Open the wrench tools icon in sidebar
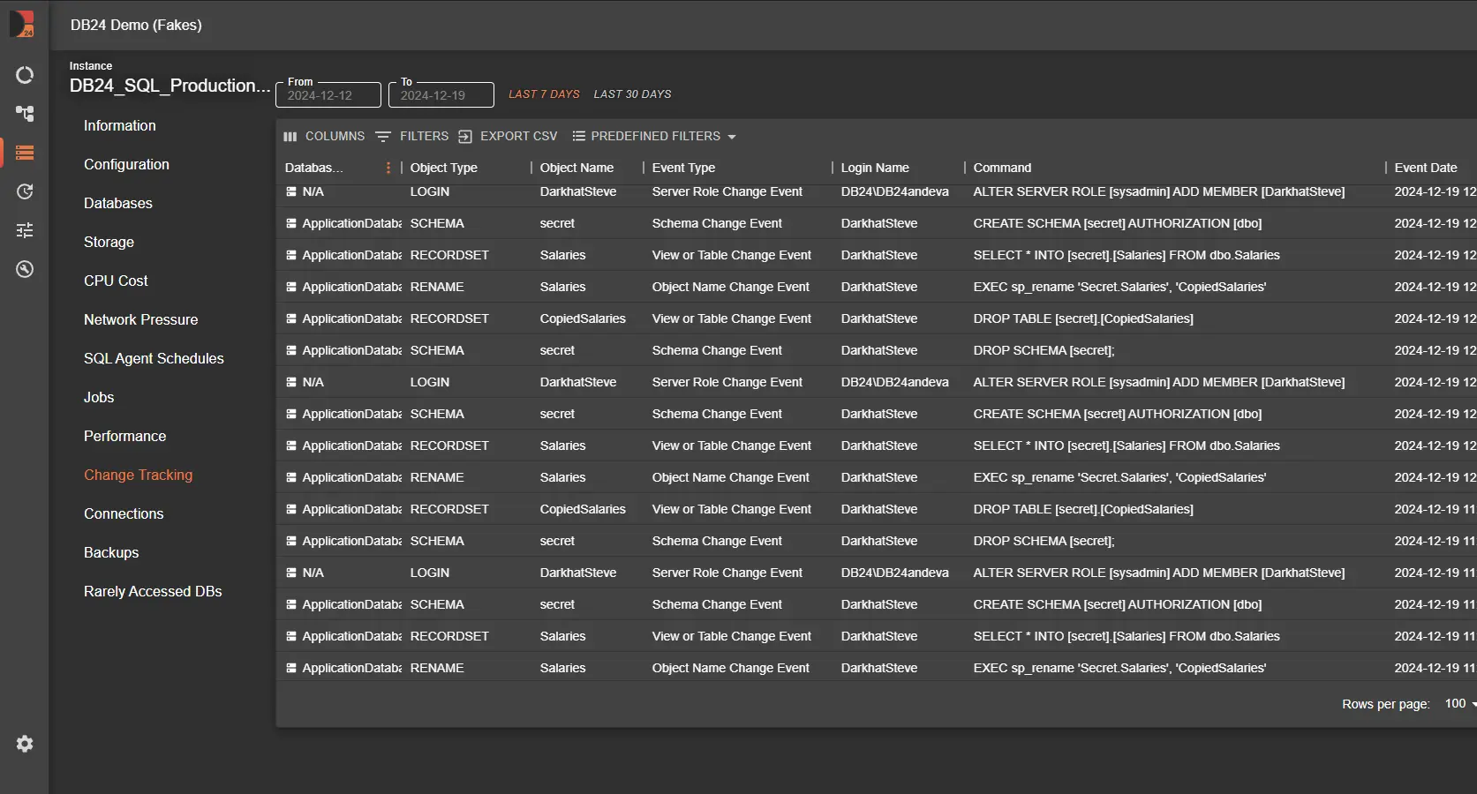 [x=25, y=269]
